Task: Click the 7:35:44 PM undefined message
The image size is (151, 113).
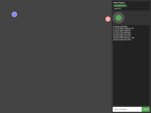Action: [122, 30]
